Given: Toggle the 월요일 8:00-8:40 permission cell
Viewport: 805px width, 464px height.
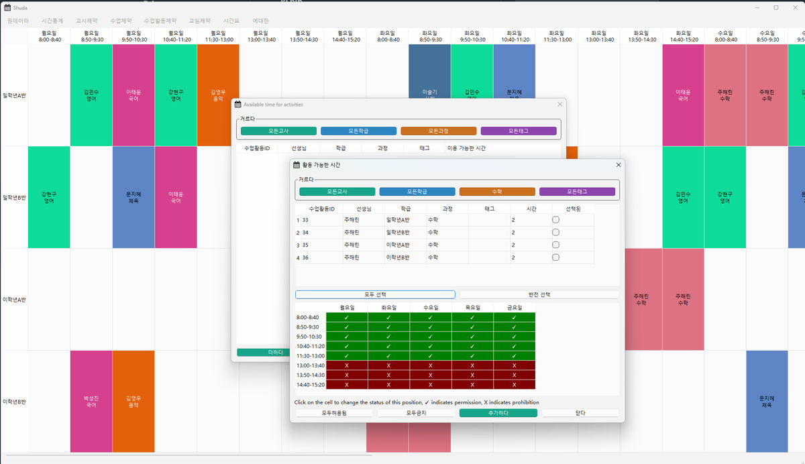Looking at the screenshot, I should 346,317.
